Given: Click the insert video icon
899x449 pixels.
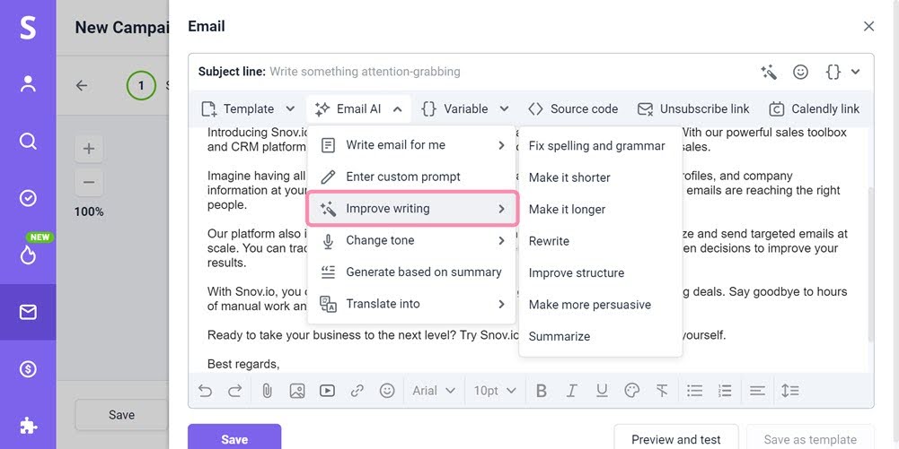Looking at the screenshot, I should coord(327,391).
